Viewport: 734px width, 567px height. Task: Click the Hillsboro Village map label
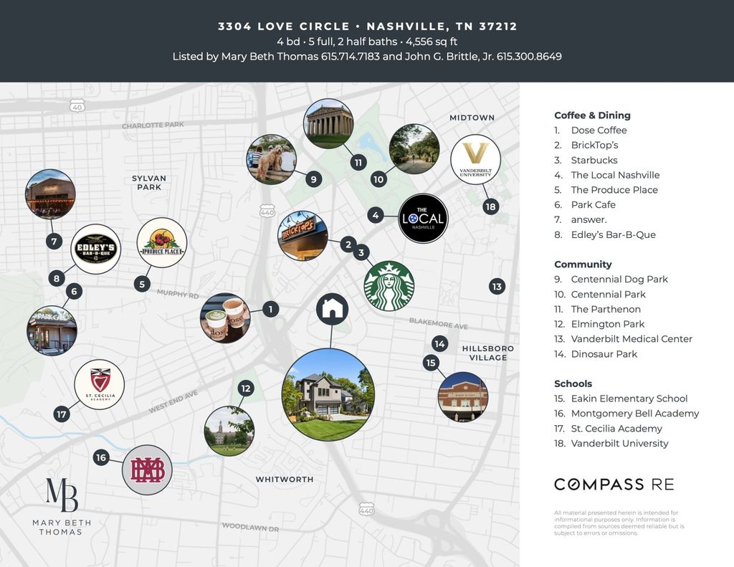(487, 353)
